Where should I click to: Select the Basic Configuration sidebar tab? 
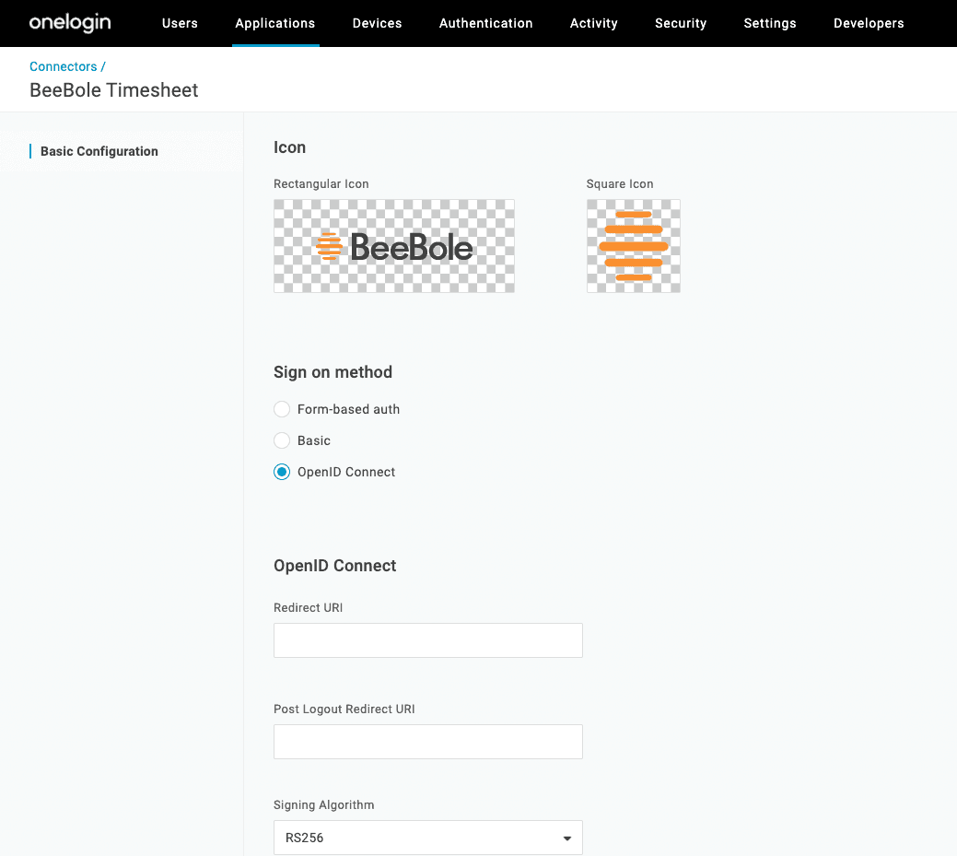click(x=99, y=151)
